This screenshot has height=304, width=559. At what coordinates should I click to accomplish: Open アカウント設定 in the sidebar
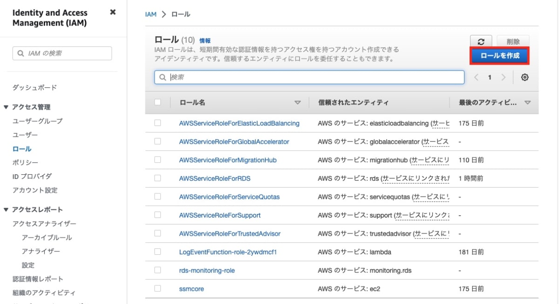pyautogui.click(x=35, y=190)
